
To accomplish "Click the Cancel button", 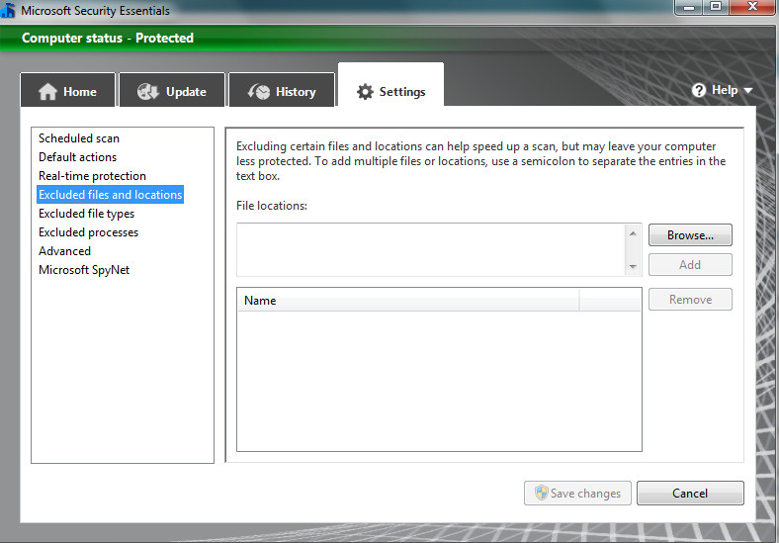I will (x=690, y=494).
